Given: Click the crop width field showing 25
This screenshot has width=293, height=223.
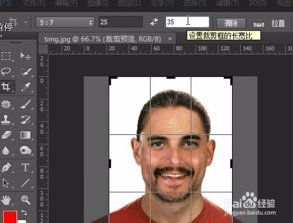Looking at the screenshot, I should [x=121, y=22].
